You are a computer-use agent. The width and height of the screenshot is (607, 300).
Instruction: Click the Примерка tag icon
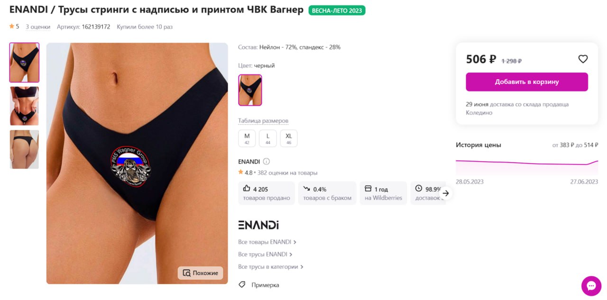[x=242, y=285]
